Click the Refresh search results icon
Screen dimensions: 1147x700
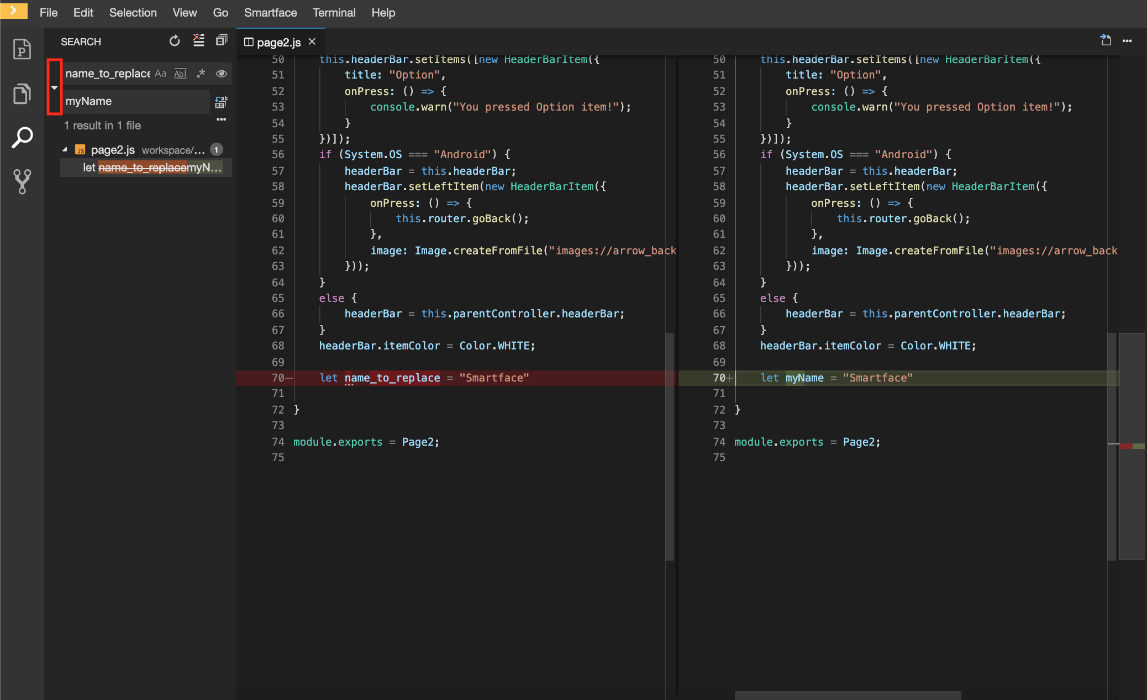(175, 41)
